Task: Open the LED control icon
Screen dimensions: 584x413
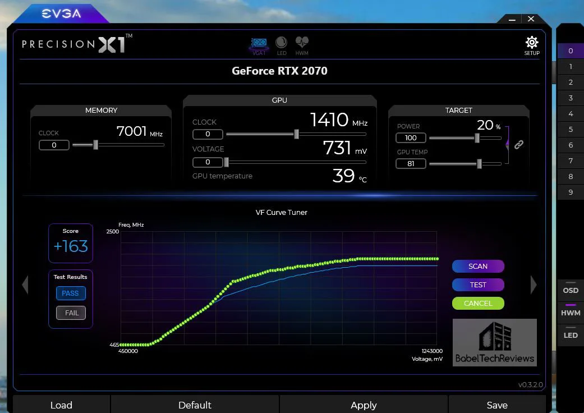Action: 281,46
